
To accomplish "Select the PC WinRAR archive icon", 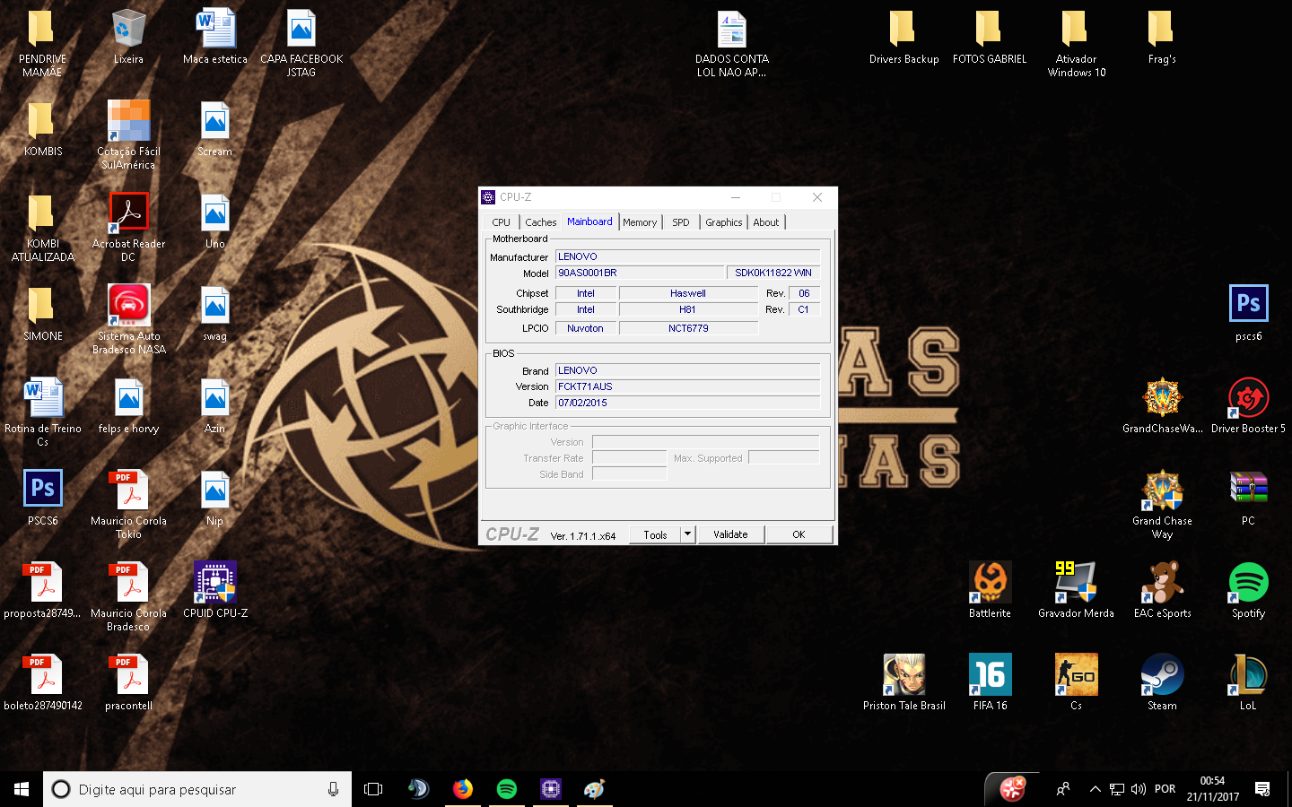I will click(x=1248, y=499).
